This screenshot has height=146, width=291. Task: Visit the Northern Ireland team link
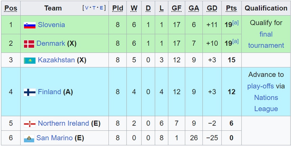pos(63,123)
